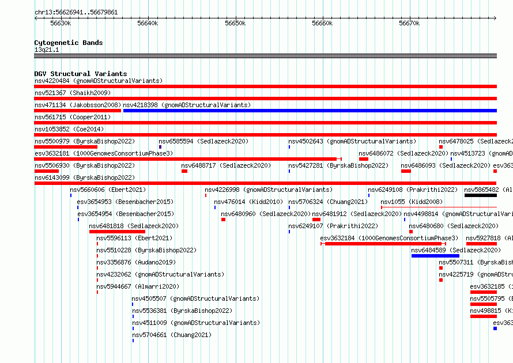Click nsv6486093 (Sedlazeck2020) label
The width and height of the screenshot is (513, 363).
[446, 165]
